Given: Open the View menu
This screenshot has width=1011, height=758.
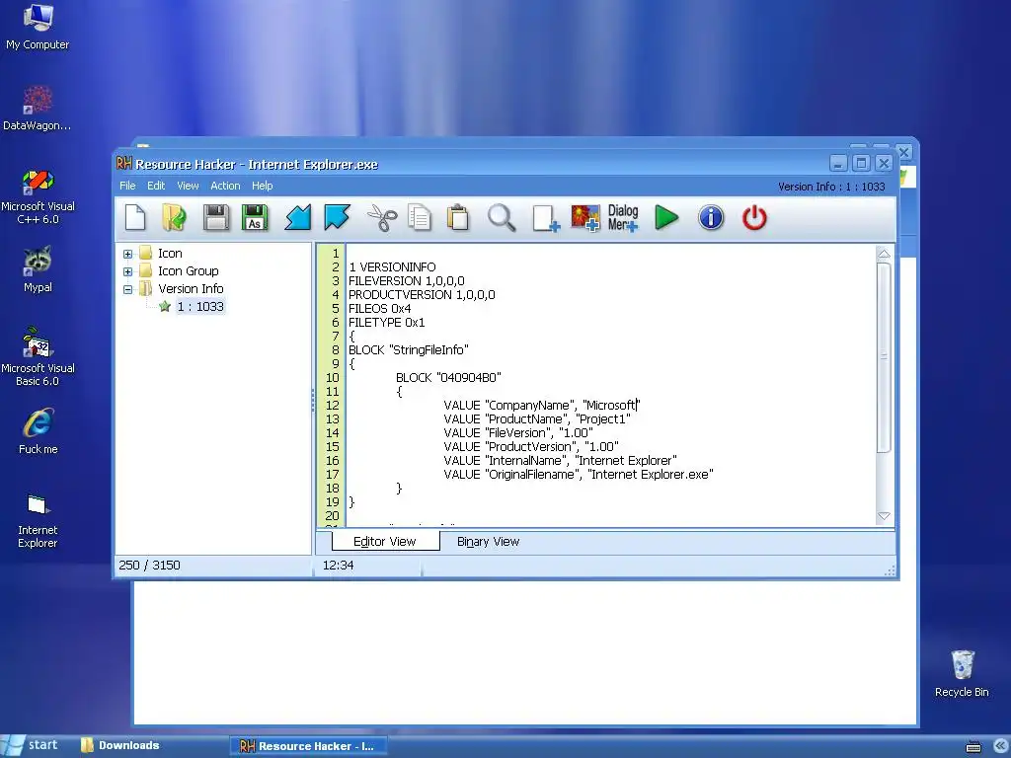Looking at the screenshot, I should 188,186.
